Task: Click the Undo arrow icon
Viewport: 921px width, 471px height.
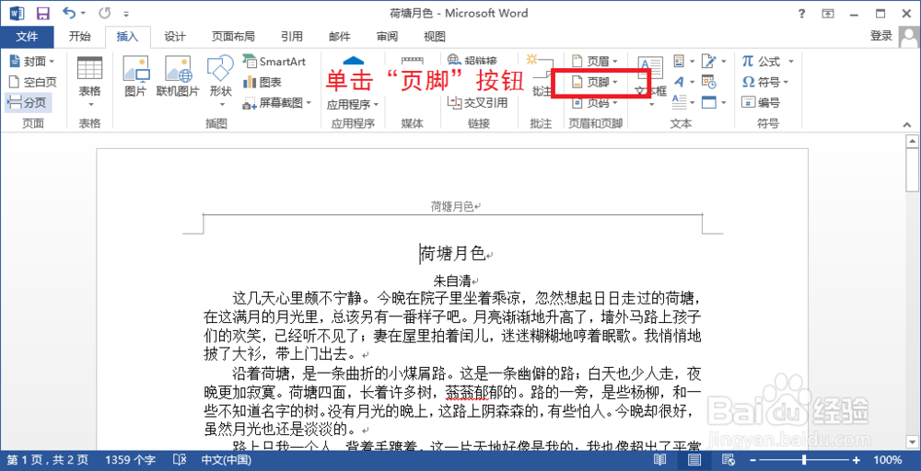Action: tap(68, 12)
